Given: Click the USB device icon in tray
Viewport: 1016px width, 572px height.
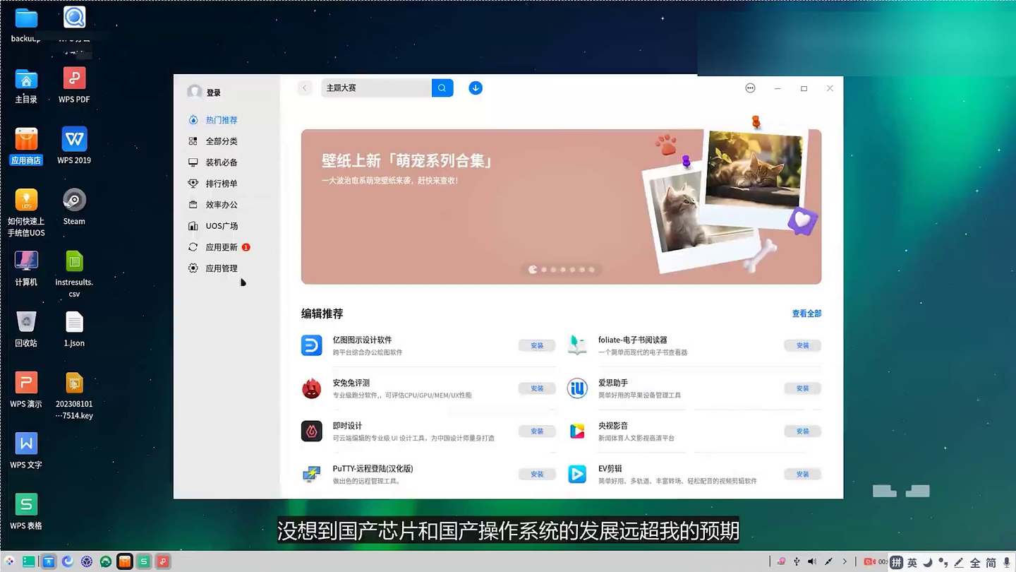Looking at the screenshot, I should coord(797,561).
